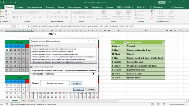Screen dimensions: 189x106
Task: Click table cell 'Navro'z'
Action: point(146,54)
